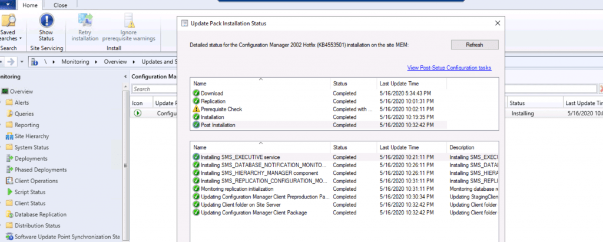Click Monitoring in the breadcrumb path
The width and height of the screenshot is (603, 242).
(75, 62)
